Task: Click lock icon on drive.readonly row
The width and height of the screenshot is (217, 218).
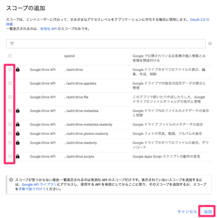Action: click(x=17, y=142)
